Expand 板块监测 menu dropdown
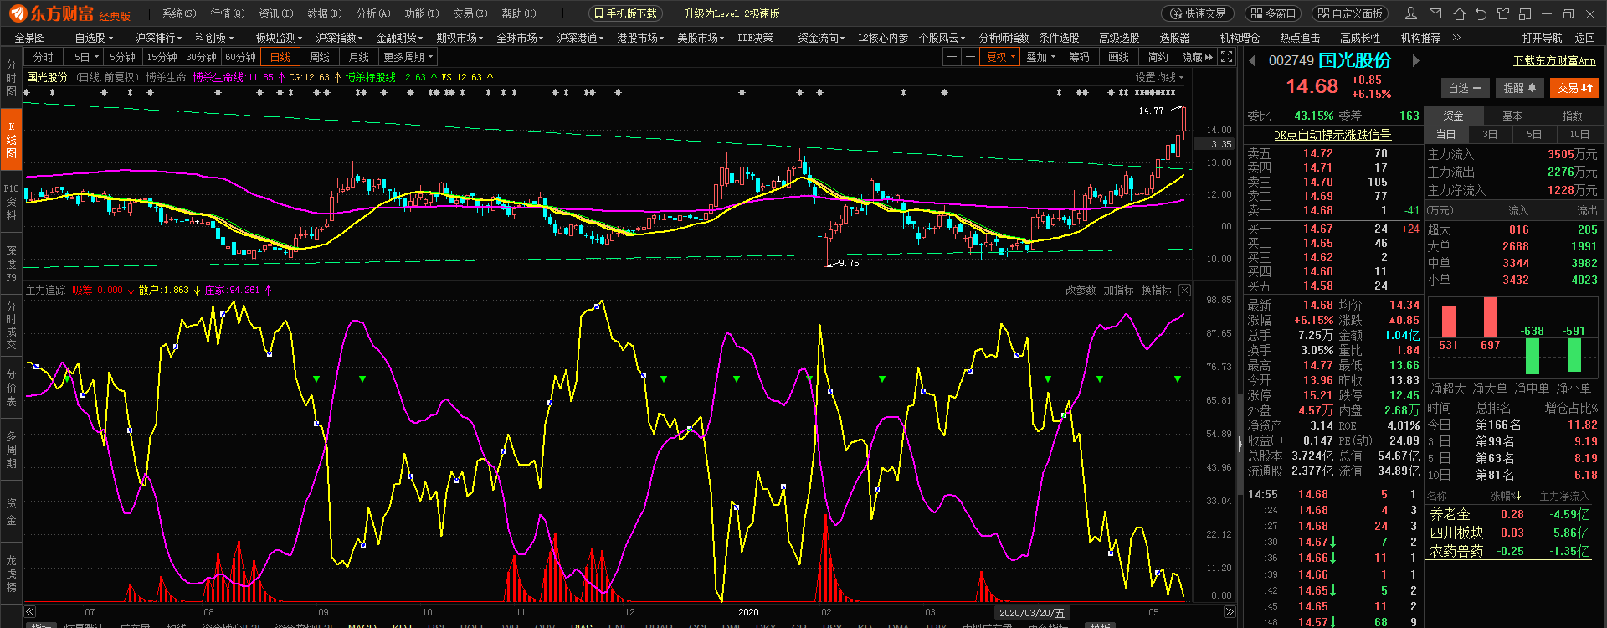Viewport: 1607px width, 628px height. click(x=279, y=38)
